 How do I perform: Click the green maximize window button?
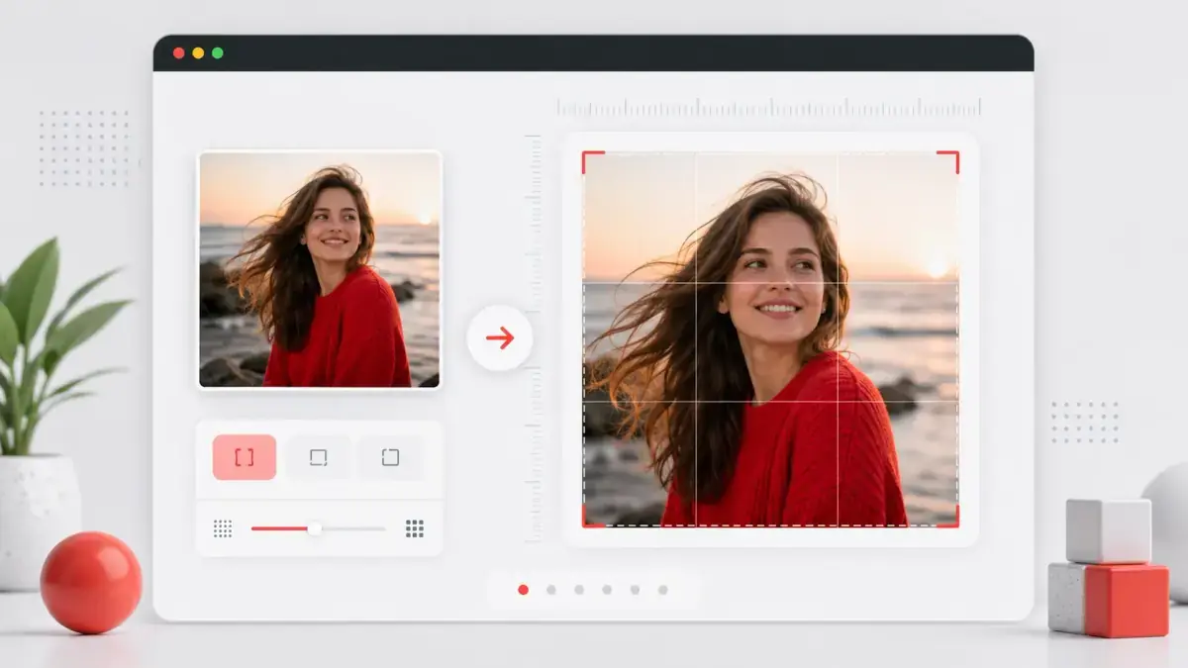[217, 52]
